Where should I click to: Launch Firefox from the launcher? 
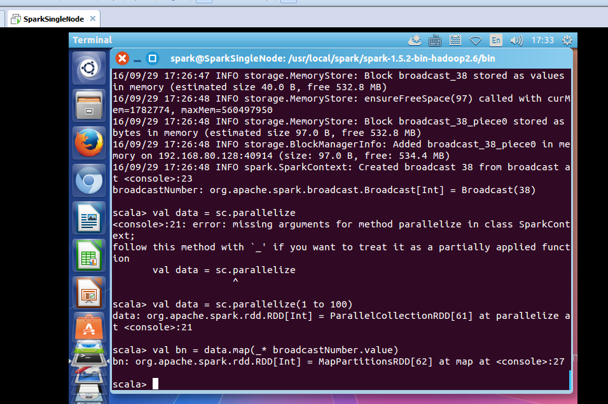(x=89, y=143)
